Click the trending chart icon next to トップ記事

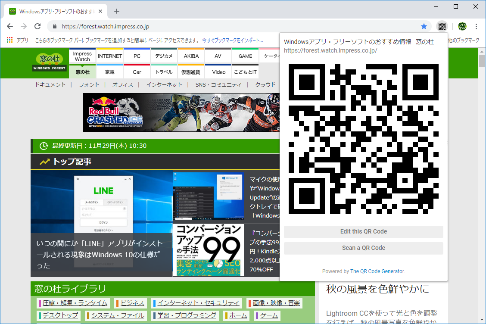click(44, 162)
